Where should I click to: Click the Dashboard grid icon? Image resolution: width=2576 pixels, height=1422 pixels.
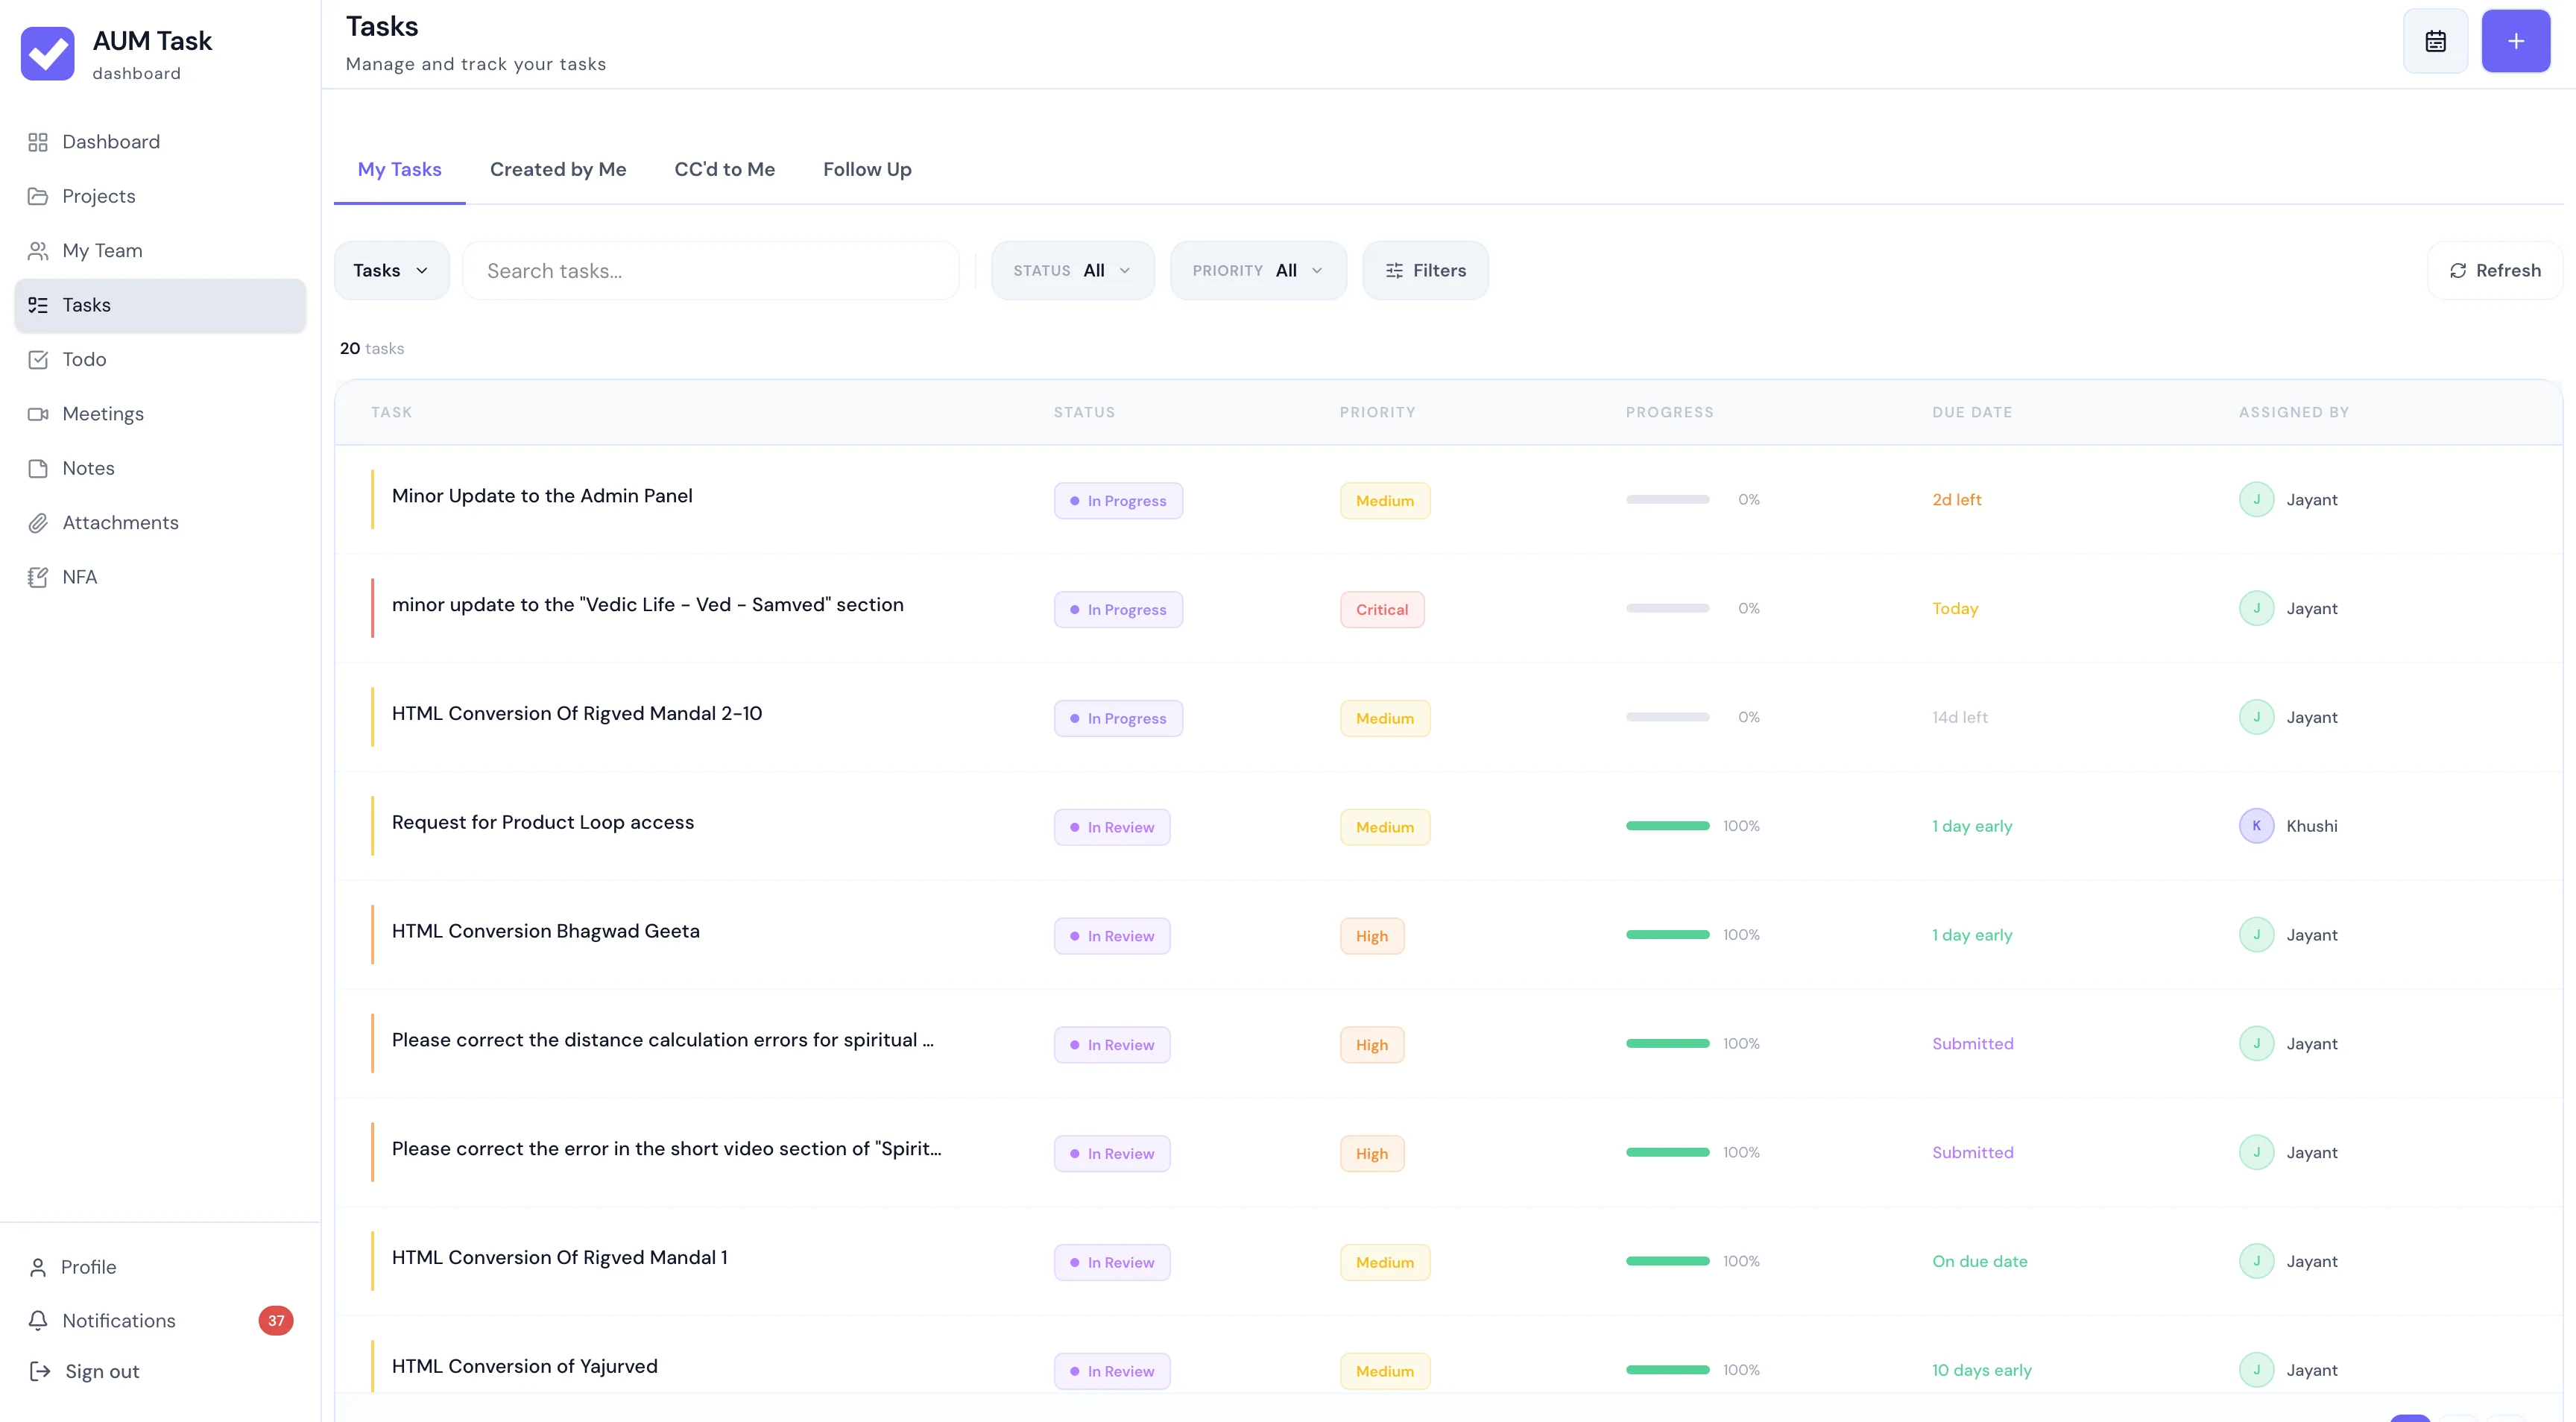tap(38, 142)
